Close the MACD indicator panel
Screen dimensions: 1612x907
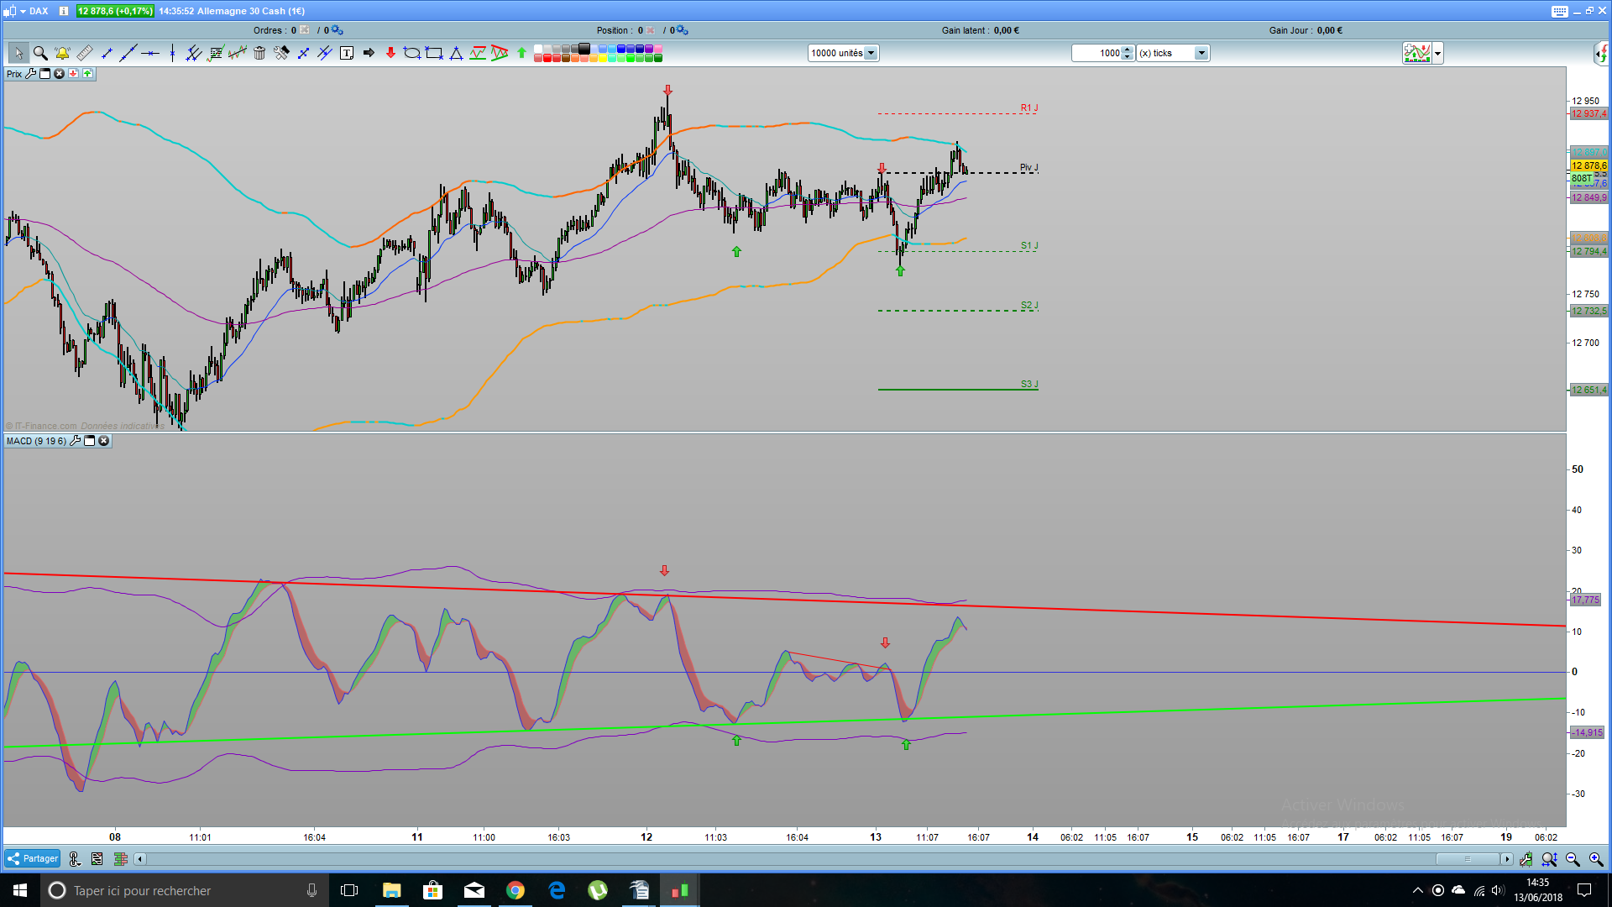point(104,441)
